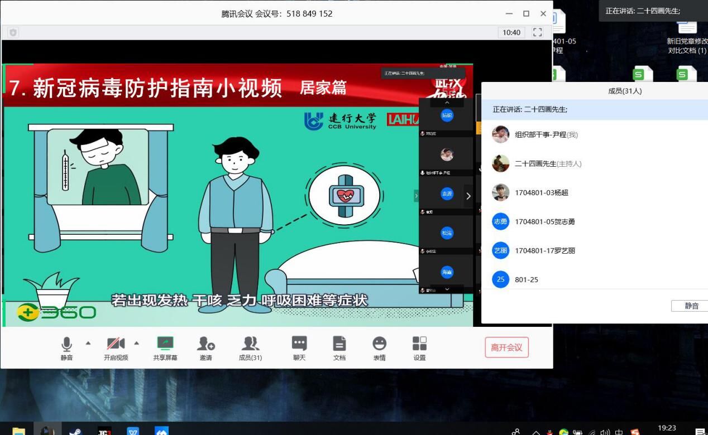
Task: Open the 成员(31) members panel icon
Action: (x=250, y=348)
